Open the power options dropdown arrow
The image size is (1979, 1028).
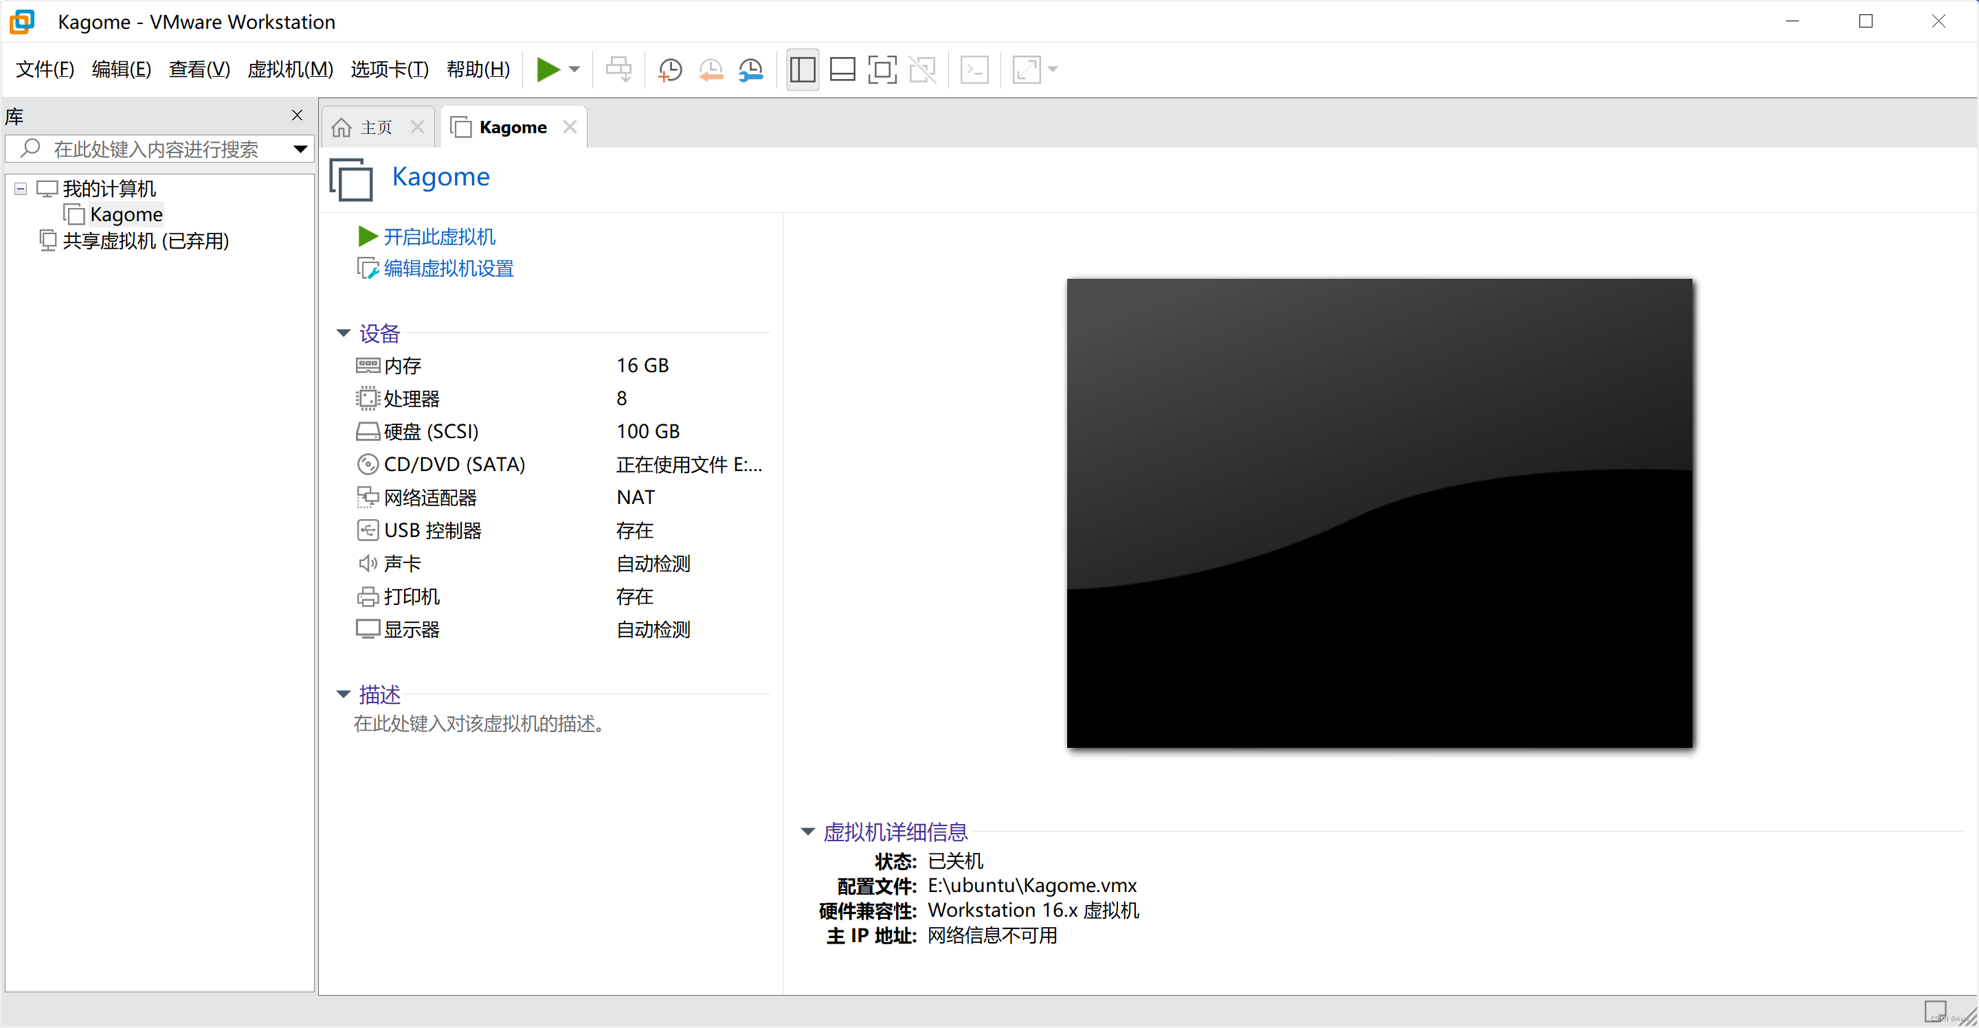(x=574, y=70)
